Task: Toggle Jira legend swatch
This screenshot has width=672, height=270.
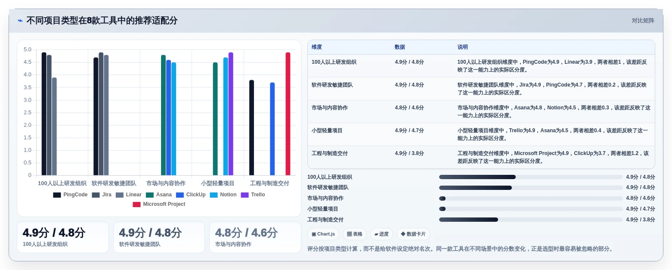Action: pos(96,195)
